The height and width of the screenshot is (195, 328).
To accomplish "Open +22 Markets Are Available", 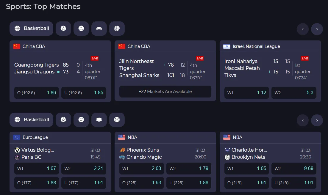I will click(x=165, y=91).
